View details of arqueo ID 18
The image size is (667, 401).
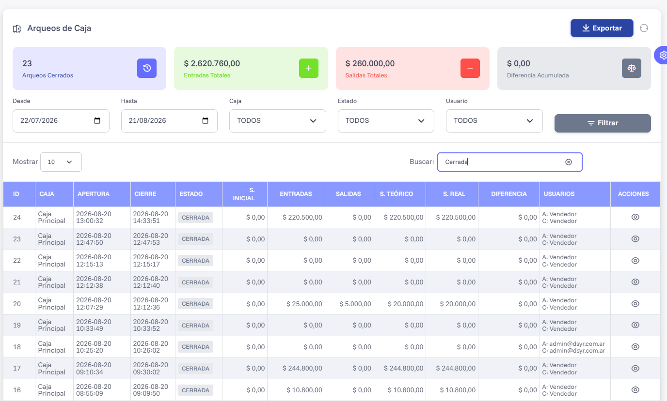[x=635, y=347]
